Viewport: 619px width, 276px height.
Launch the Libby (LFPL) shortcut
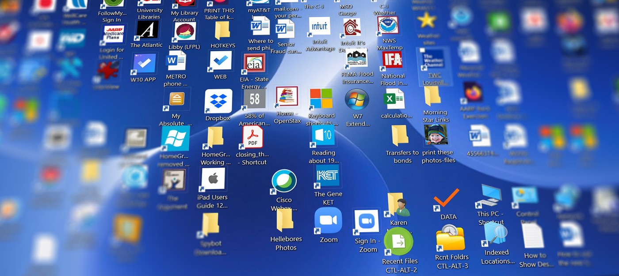coord(185,32)
